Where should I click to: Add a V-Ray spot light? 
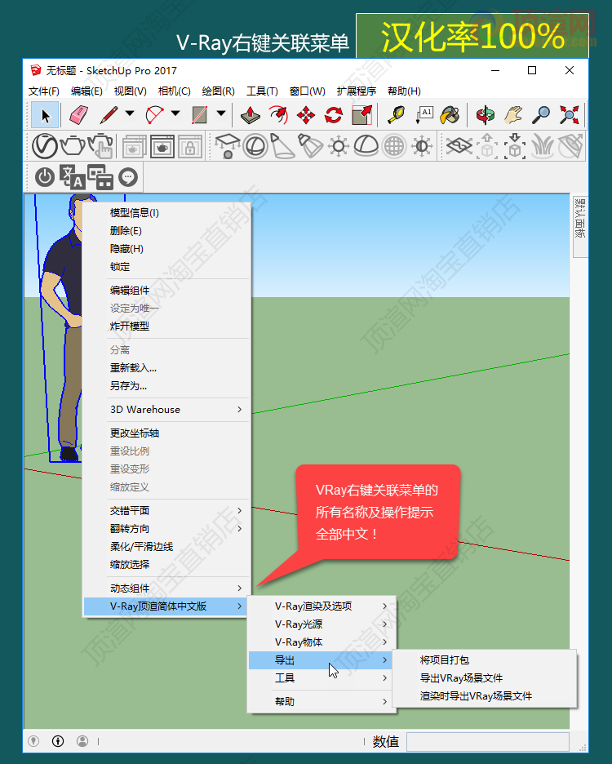coord(282,146)
